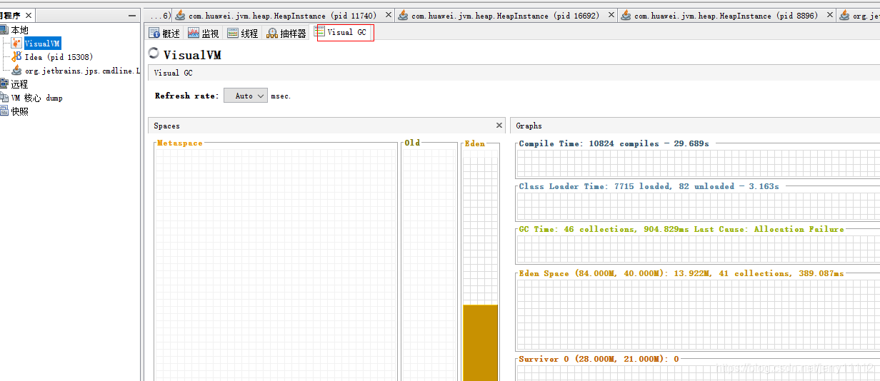Close the applications panel tab
Viewport: 880px width, 381px height.
coord(29,15)
